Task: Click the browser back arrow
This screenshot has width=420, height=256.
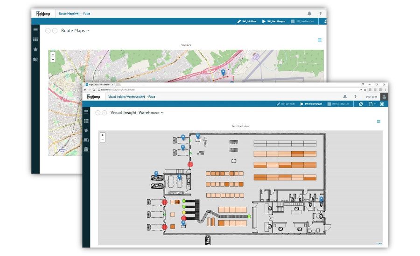Action: [x=85, y=90]
